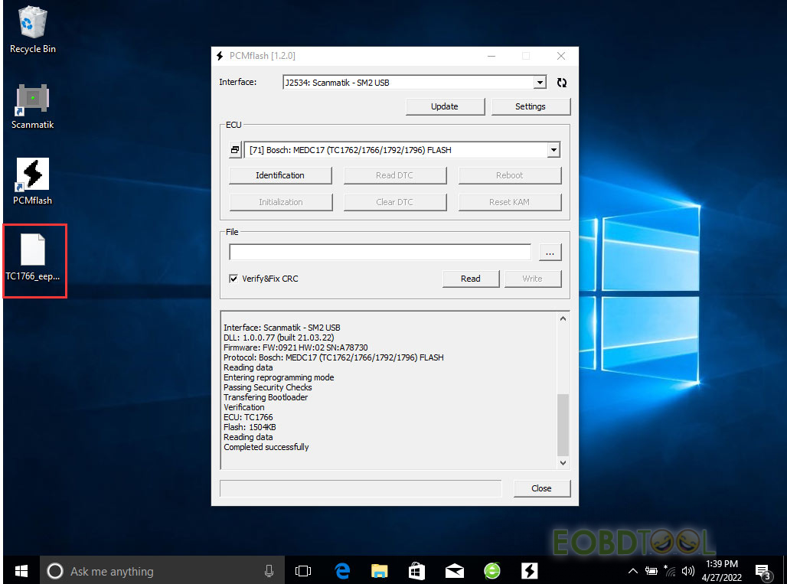This screenshot has width=787, height=584.
Task: Open the Scanmatik desktop shortcut
Action: click(x=33, y=106)
